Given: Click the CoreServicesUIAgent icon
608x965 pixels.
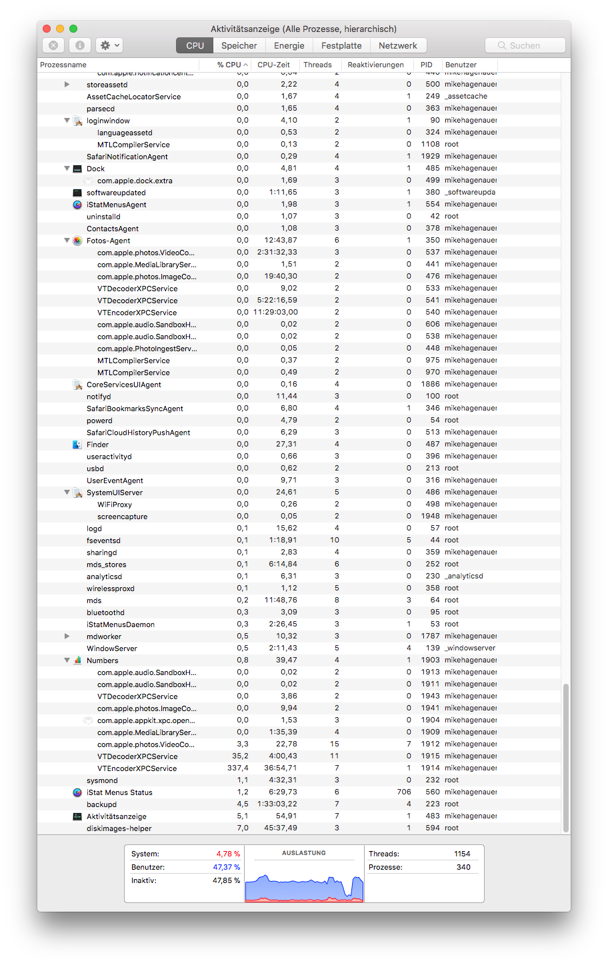Looking at the screenshot, I should pos(77,385).
